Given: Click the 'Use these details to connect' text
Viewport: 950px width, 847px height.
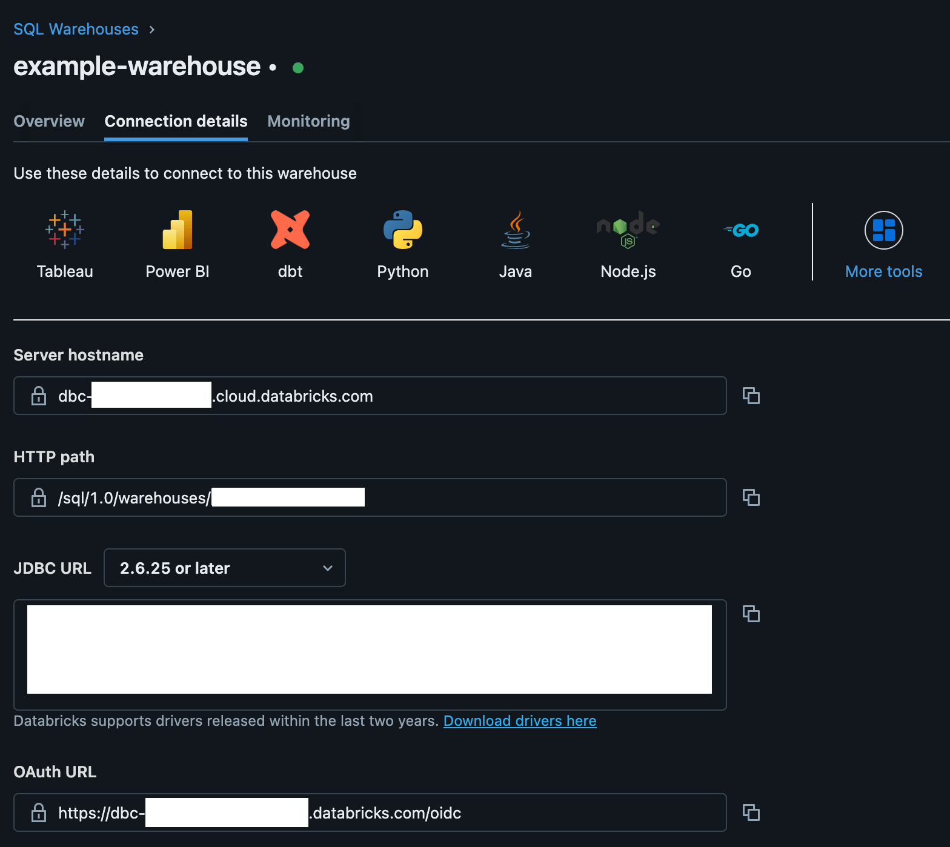Looking at the screenshot, I should pyautogui.click(x=185, y=173).
